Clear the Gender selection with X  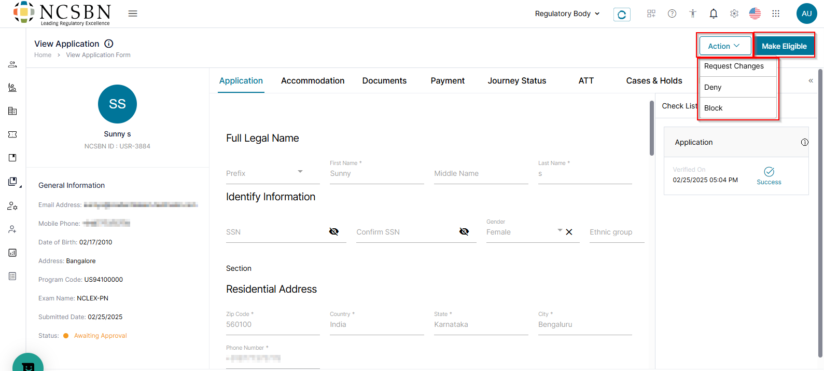[569, 232]
